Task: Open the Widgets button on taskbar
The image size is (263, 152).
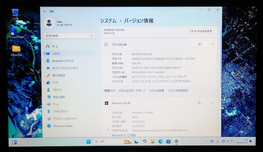Action: [14, 142]
